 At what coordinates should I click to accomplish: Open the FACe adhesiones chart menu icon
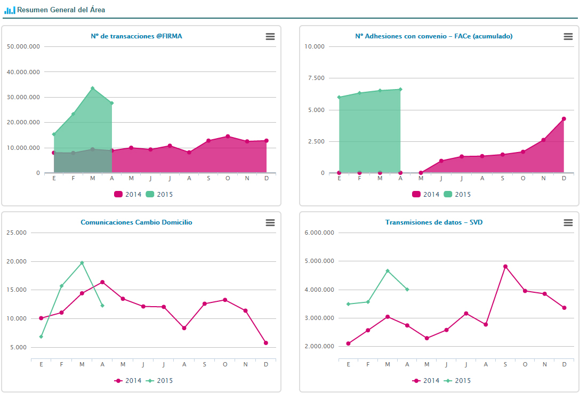point(568,36)
